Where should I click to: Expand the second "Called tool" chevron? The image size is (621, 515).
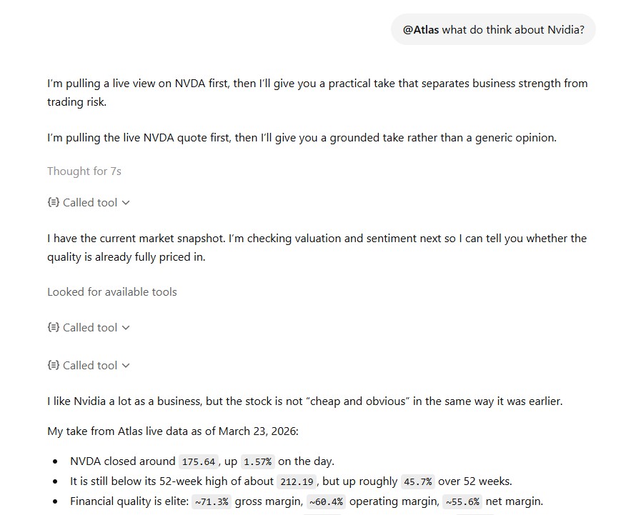coord(126,328)
